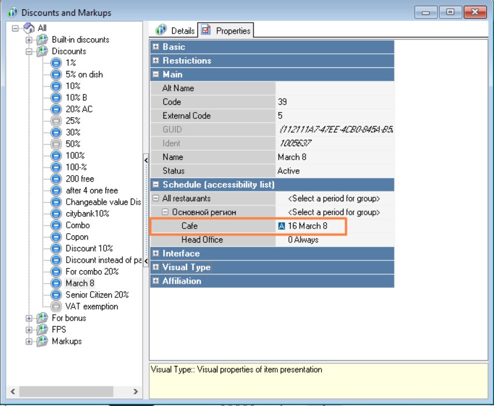This screenshot has width=494, height=406.
Task: Click the blue icon beside Senior Citizen 20%
Action: [56, 295]
